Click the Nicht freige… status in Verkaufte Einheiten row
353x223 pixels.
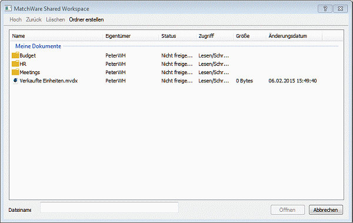pos(177,81)
